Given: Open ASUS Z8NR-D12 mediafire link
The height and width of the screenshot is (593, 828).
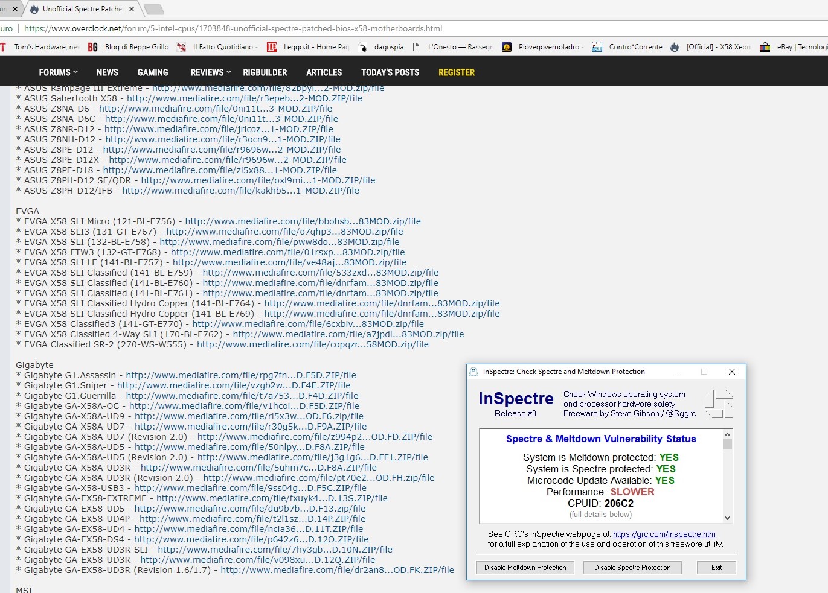Looking at the screenshot, I should [219, 129].
